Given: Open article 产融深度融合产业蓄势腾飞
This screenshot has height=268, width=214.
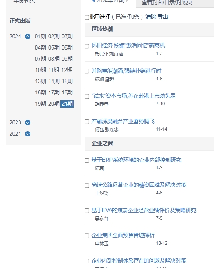Looking at the screenshot, I should pos(123,121).
